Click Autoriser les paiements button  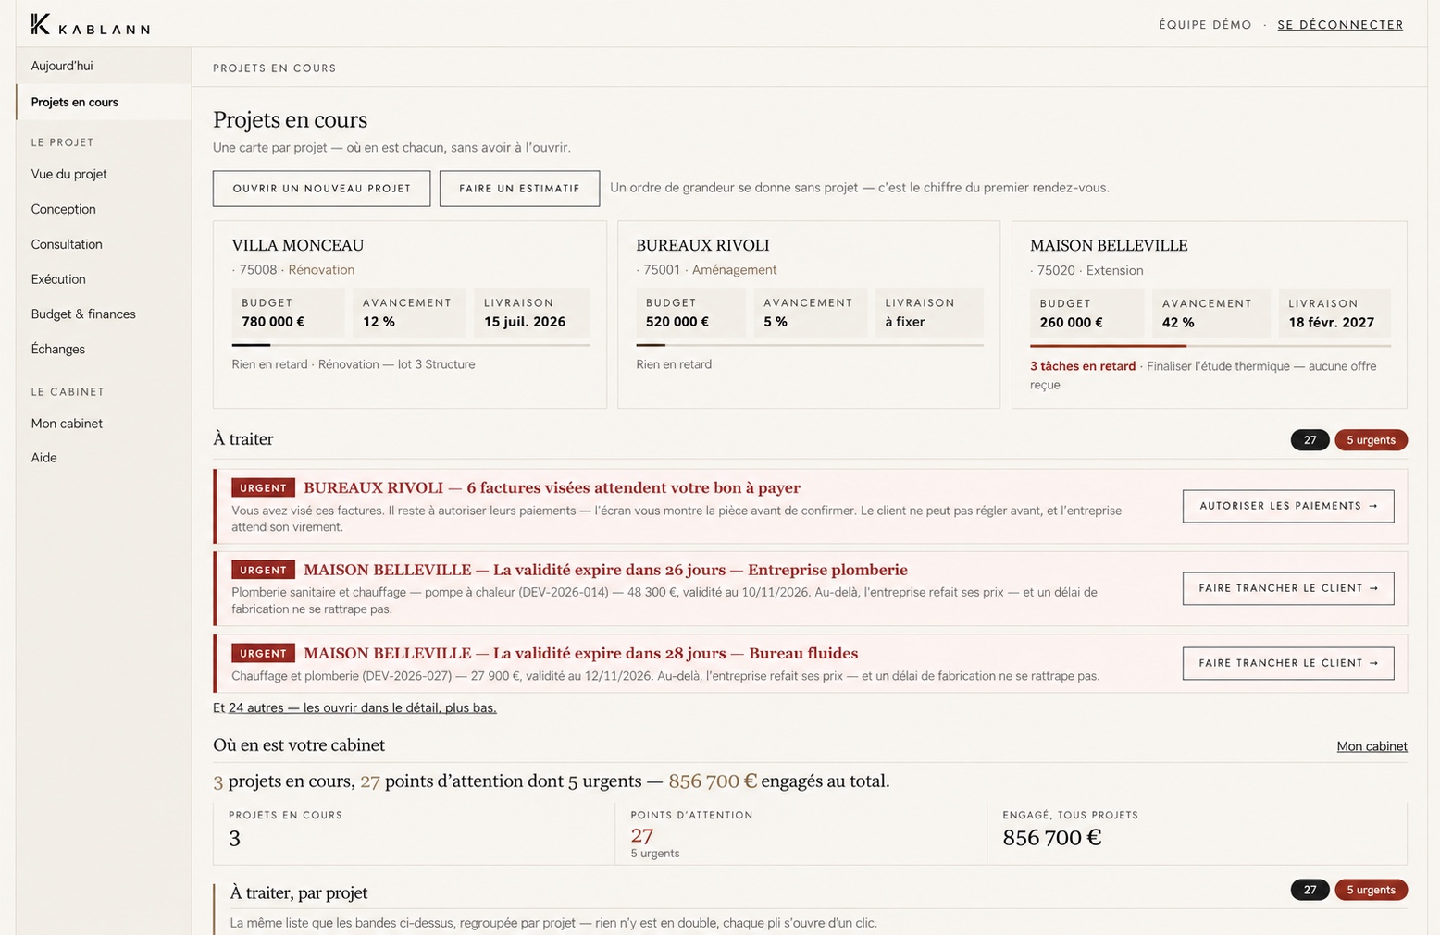[1288, 506]
